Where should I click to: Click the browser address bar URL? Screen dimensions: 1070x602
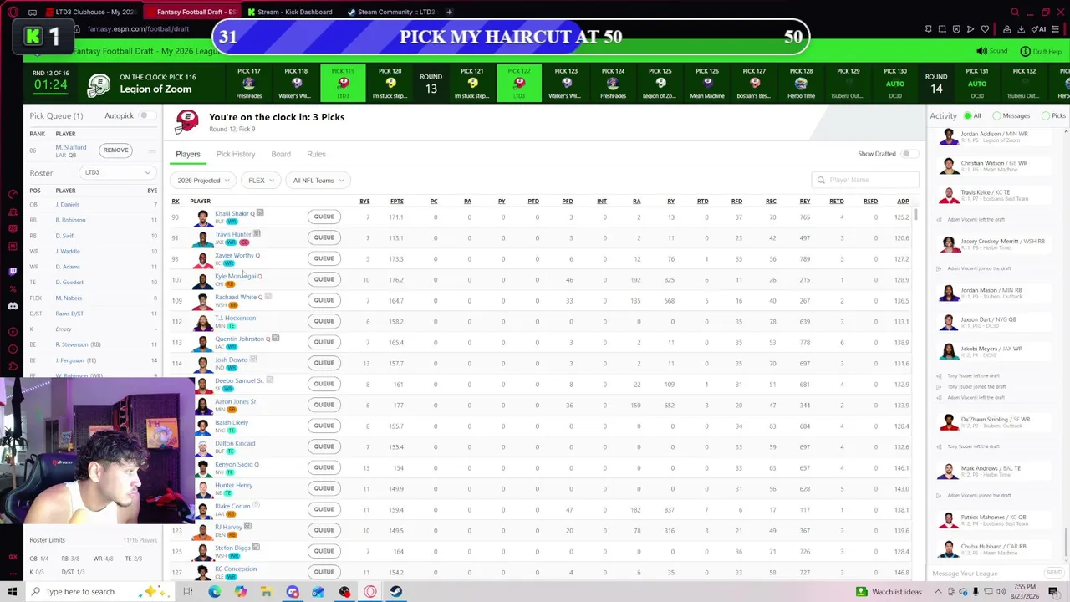click(x=138, y=29)
